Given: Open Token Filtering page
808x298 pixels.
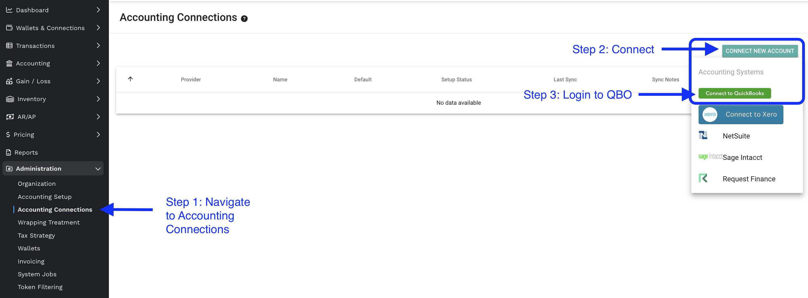Looking at the screenshot, I should [x=40, y=287].
